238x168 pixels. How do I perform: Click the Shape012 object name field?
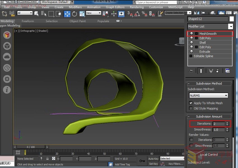(208, 19)
